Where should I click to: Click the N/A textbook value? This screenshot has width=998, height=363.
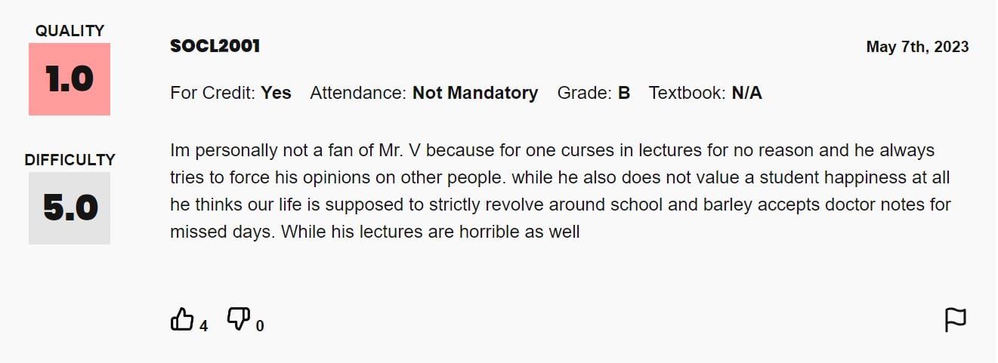pos(747,93)
